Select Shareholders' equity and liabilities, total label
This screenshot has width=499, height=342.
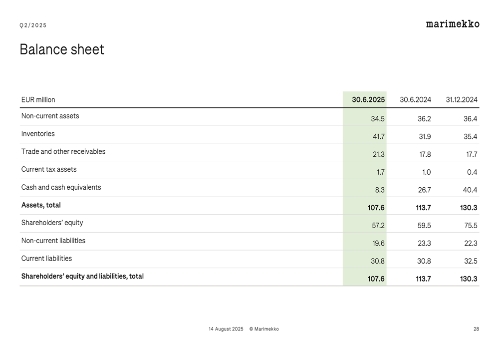click(82, 276)
